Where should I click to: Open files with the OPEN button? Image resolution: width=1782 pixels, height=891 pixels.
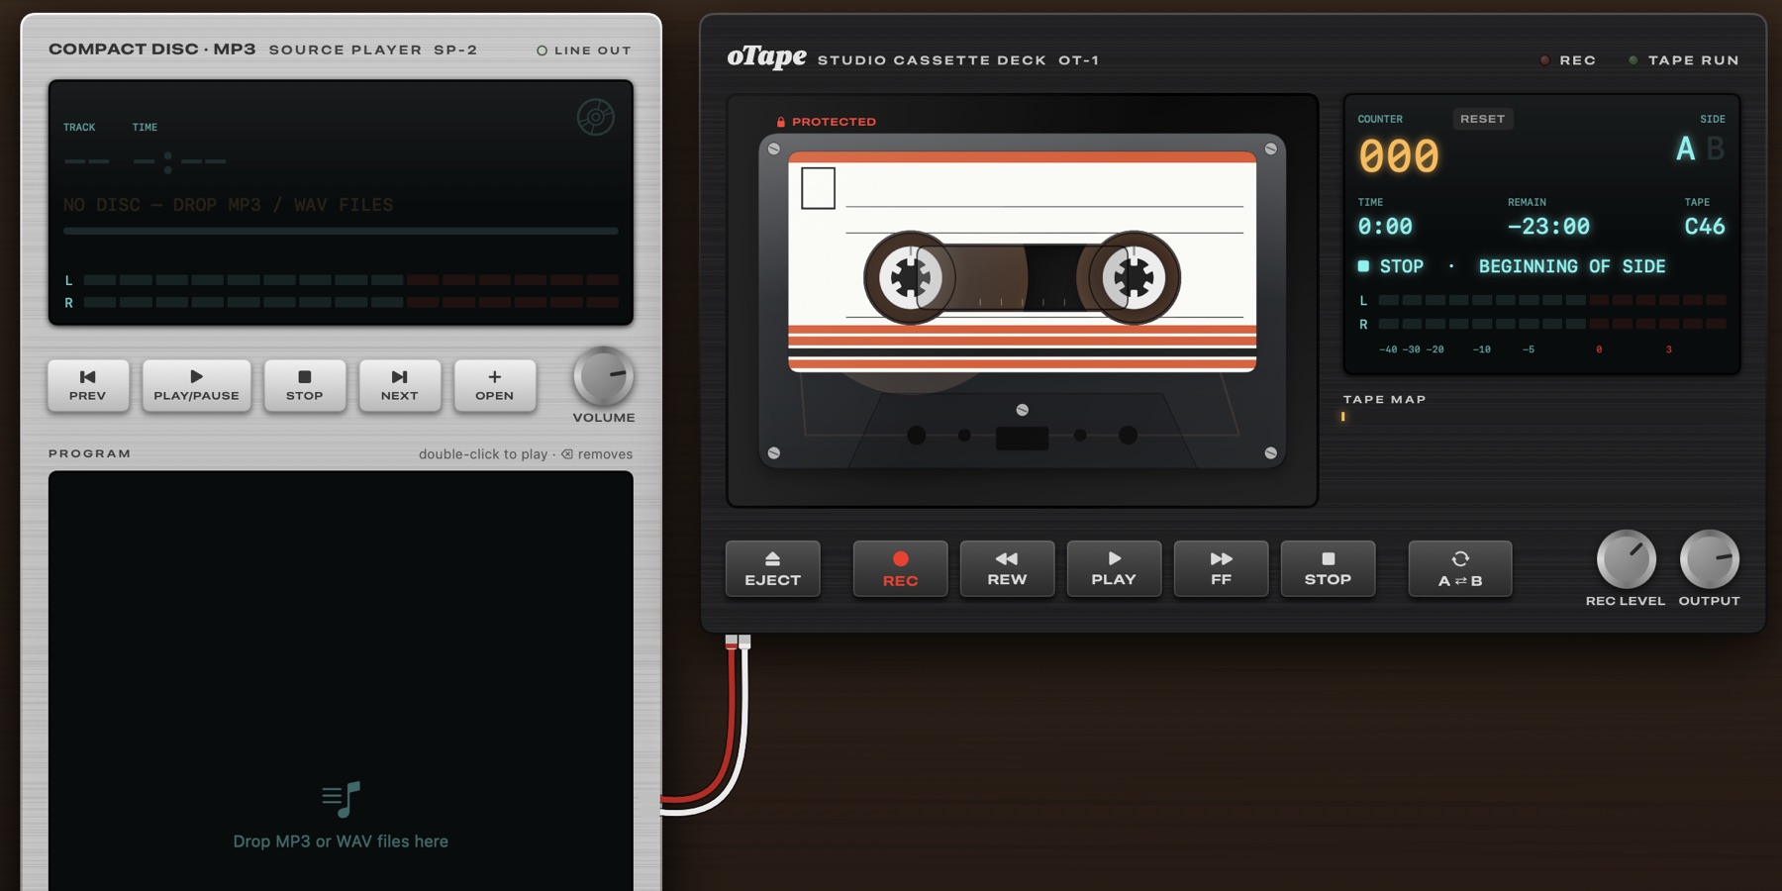click(494, 385)
